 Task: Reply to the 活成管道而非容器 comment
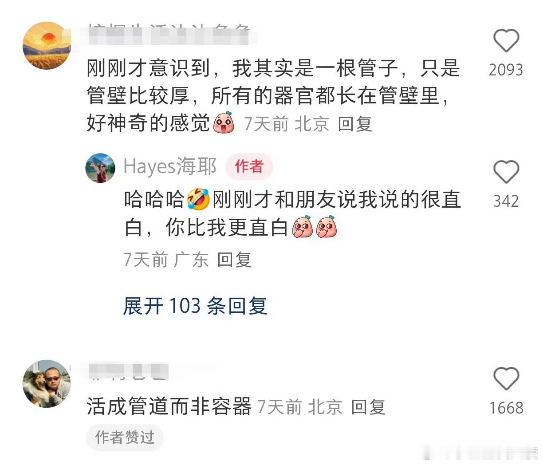368,407
